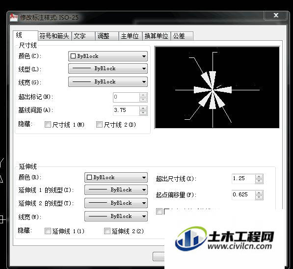The width and height of the screenshot is (293, 269).
Task: Click the 超出尺寸线(X) value field
Action: pos(243,179)
